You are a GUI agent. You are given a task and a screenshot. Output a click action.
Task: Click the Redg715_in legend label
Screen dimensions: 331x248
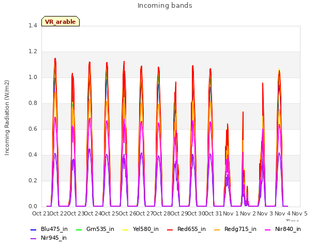coord(240,229)
